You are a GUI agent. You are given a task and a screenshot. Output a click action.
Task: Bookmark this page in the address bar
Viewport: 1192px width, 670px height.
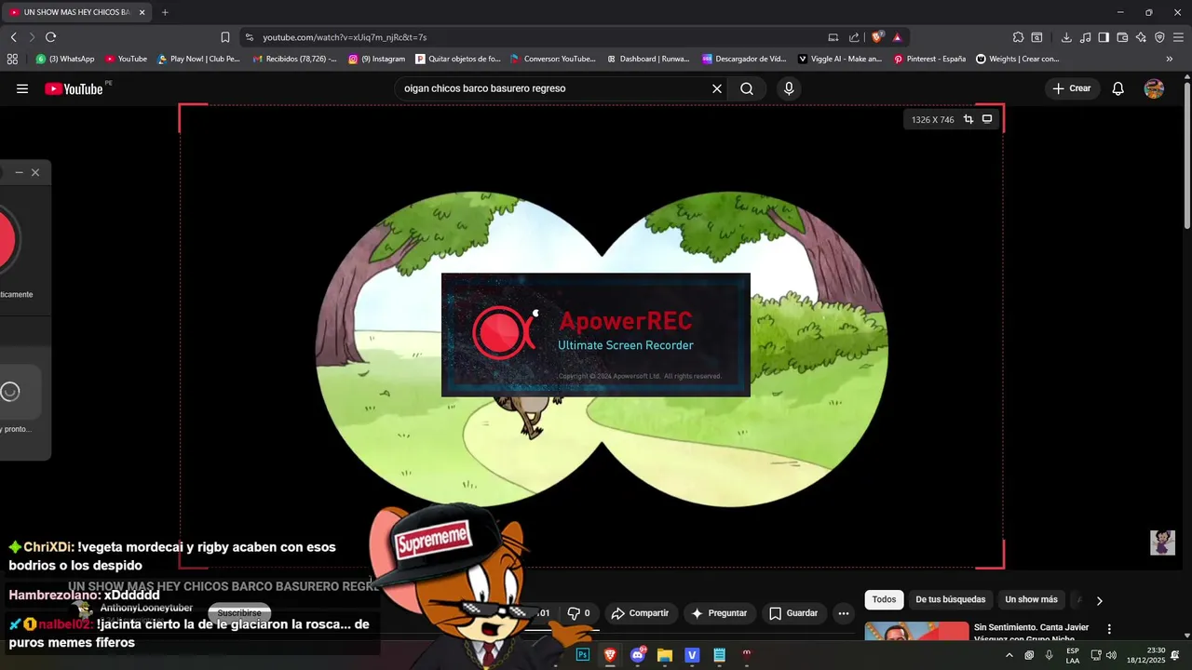[x=225, y=37]
